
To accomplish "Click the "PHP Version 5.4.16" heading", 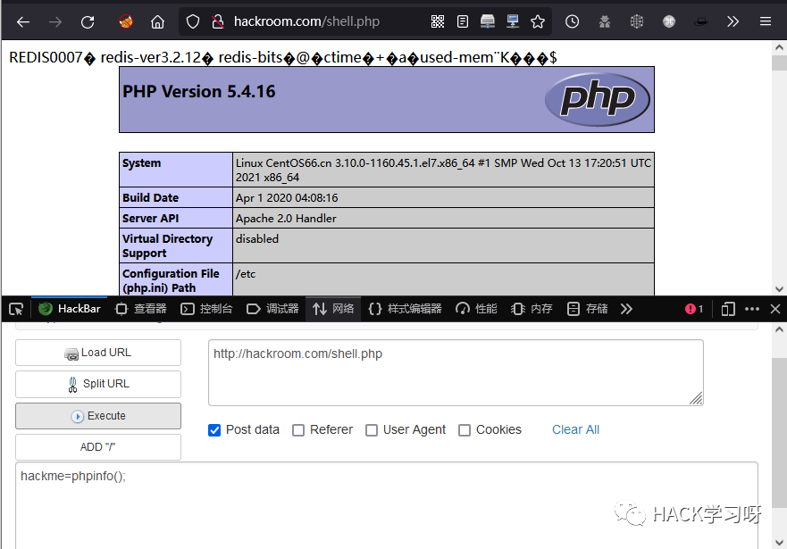I will pyautogui.click(x=199, y=91).
